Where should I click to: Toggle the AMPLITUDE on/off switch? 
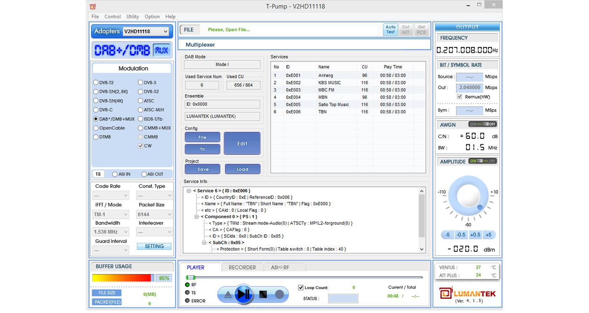click(x=483, y=161)
